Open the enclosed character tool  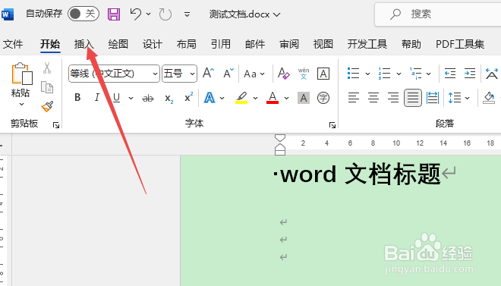[323, 98]
